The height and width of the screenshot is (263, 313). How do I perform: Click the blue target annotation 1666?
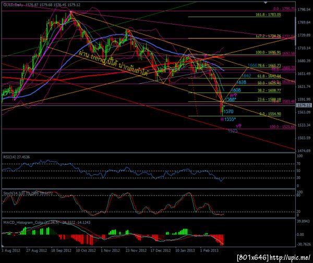tap(252, 65)
